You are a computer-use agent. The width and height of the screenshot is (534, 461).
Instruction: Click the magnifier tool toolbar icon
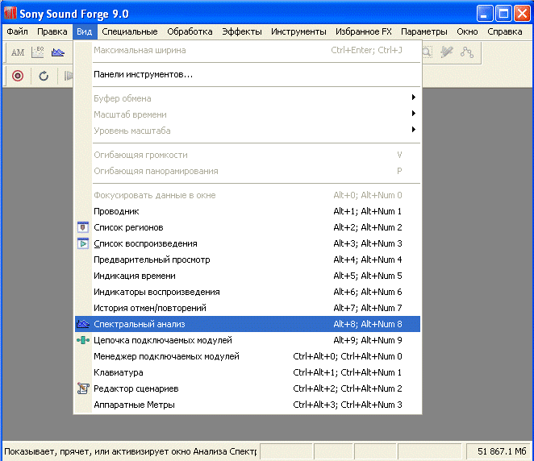click(427, 52)
